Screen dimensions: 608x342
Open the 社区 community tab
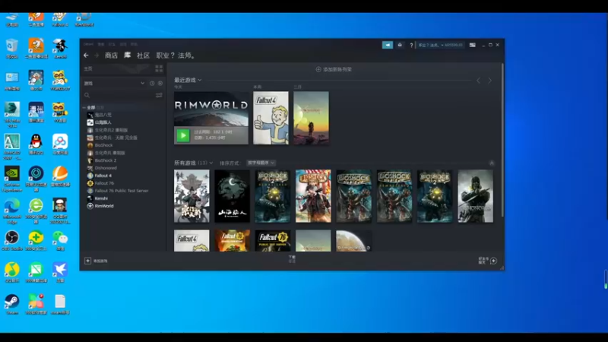[x=143, y=55]
